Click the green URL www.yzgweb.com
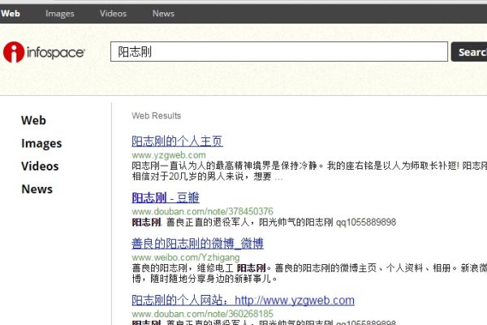Image resolution: width=487 pixels, height=325 pixels. point(169,155)
